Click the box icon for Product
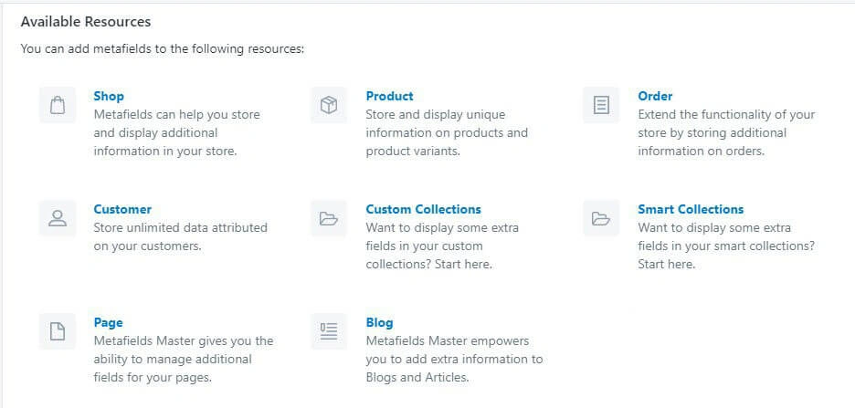This screenshot has width=855, height=408. click(x=329, y=105)
